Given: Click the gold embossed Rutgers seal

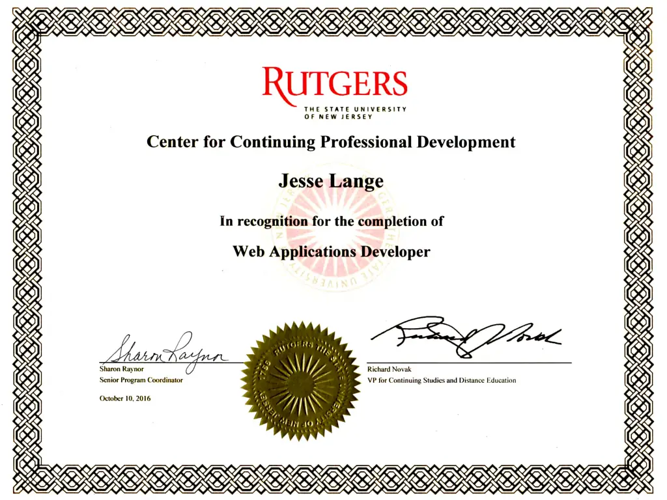Looking at the screenshot, I should [x=300, y=381].
